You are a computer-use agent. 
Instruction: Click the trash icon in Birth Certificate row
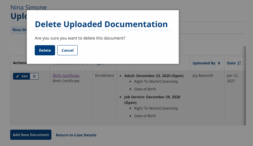pyautogui.click(x=34, y=76)
